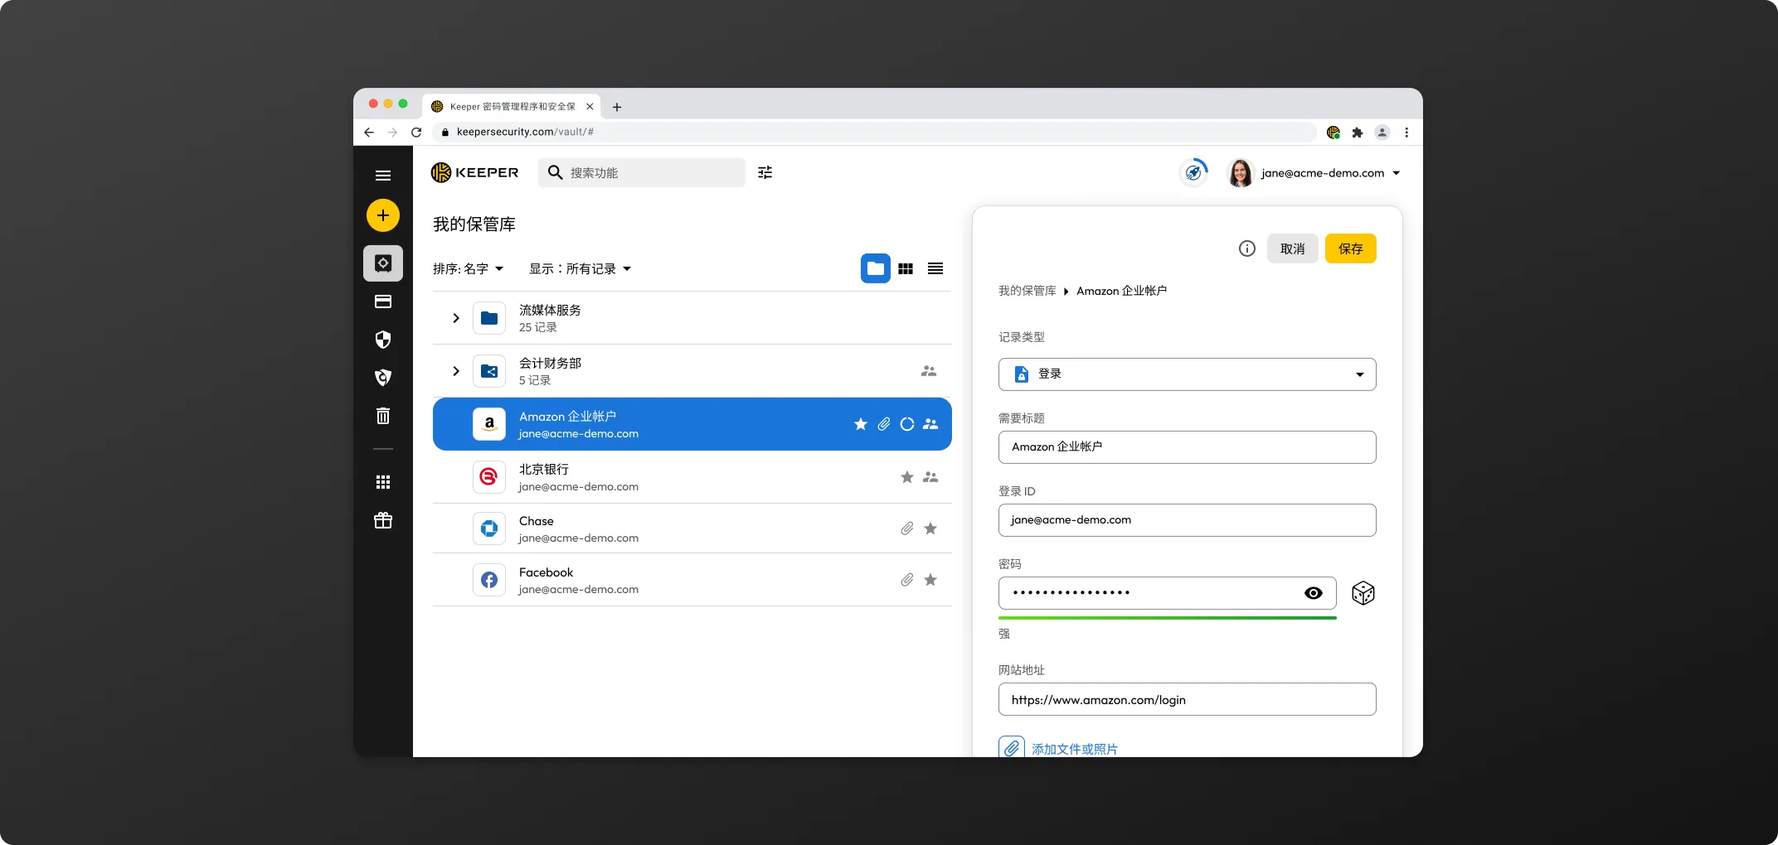Click the 密码 password field
Image resolution: width=1778 pixels, height=845 pixels.
[1167, 593]
